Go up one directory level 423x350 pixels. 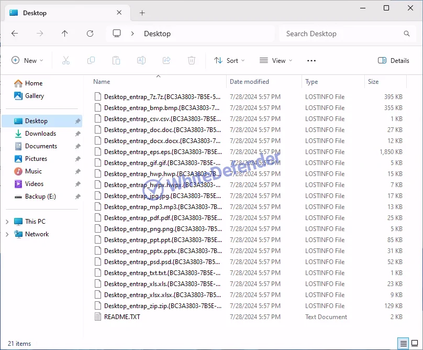[x=65, y=34]
